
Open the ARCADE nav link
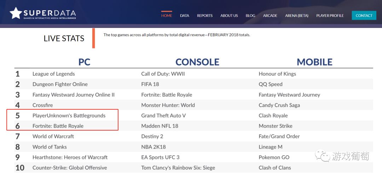pyautogui.click(x=270, y=16)
